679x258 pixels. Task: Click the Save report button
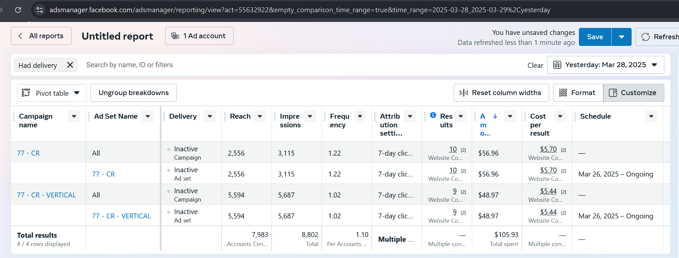[x=595, y=37]
